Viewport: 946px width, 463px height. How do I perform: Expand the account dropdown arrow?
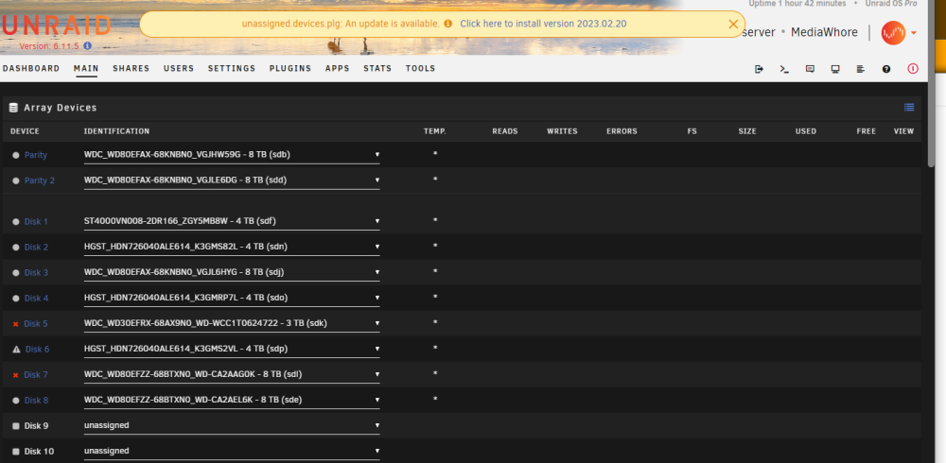914,32
